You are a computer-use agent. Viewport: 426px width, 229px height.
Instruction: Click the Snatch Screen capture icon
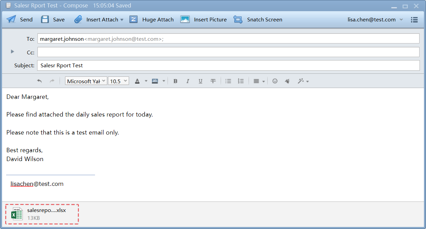(x=238, y=19)
